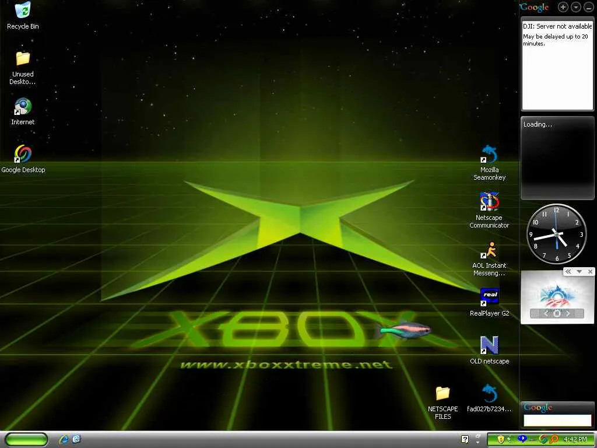The width and height of the screenshot is (597, 448).
Task: Pause the photo gadget slideshow
Action: (557, 313)
